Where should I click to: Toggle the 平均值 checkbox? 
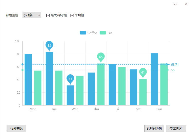(x=72, y=15)
